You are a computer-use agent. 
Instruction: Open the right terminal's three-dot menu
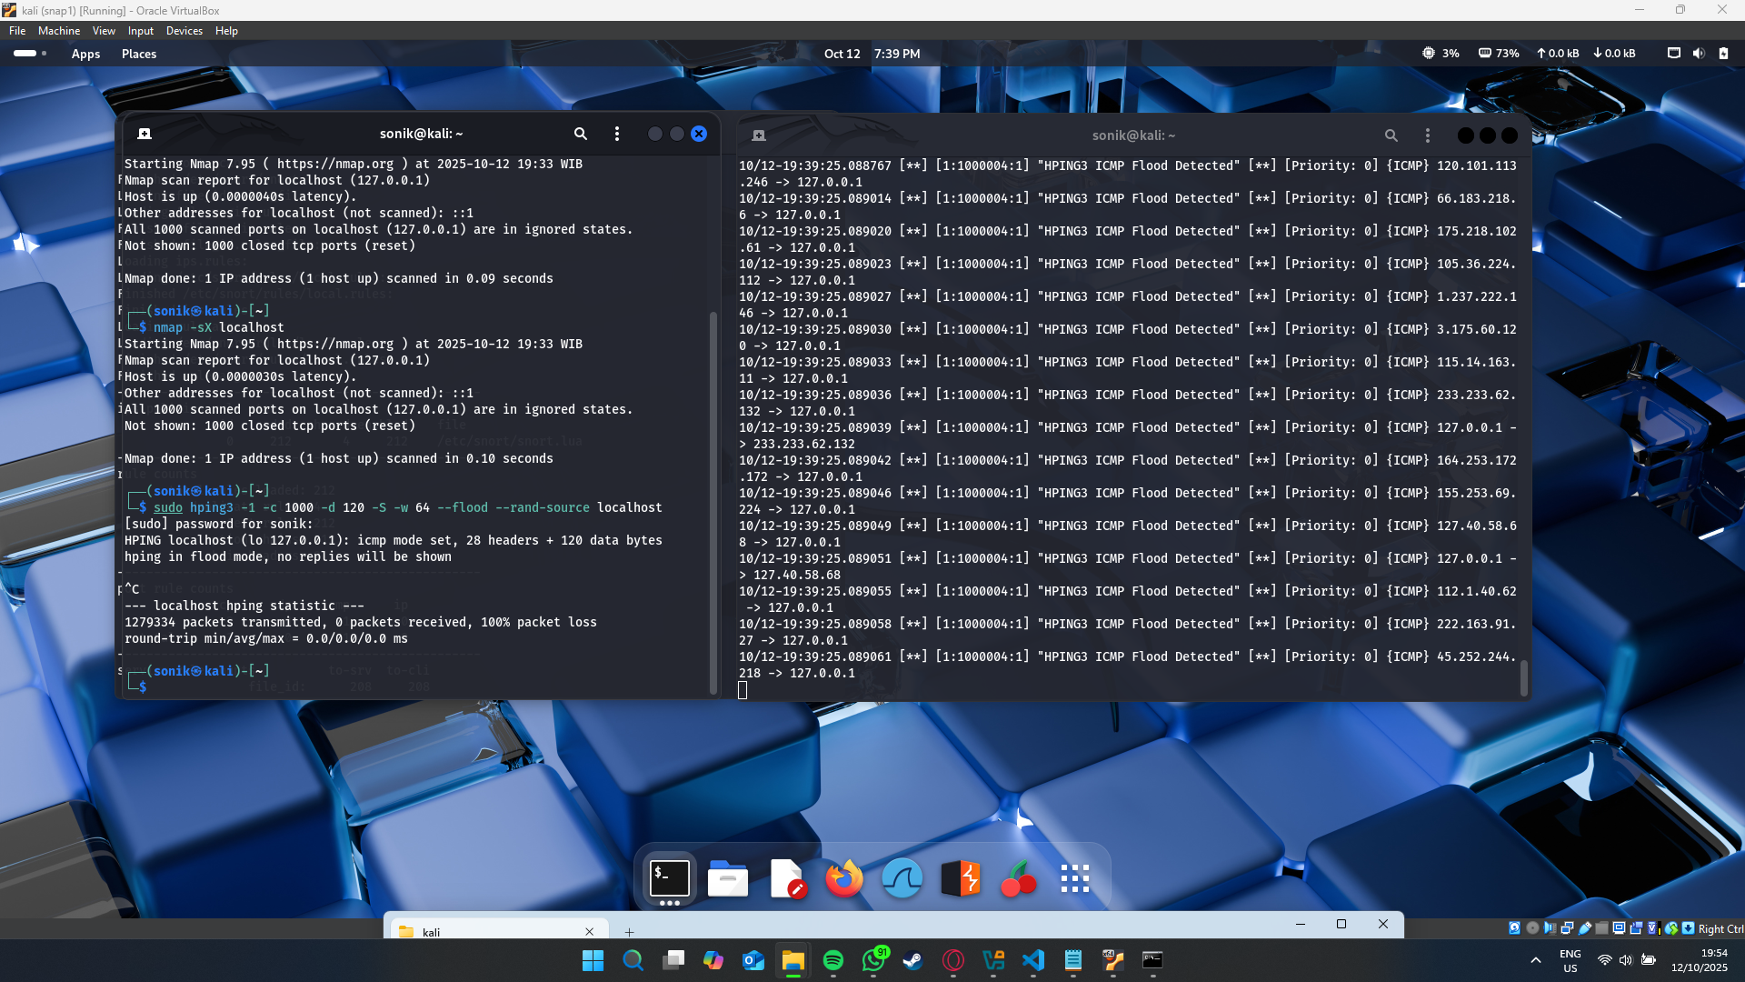tap(1428, 135)
